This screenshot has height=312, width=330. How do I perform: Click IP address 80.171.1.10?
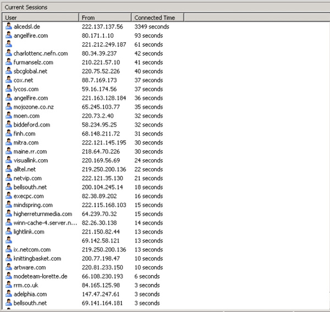[x=98, y=36]
